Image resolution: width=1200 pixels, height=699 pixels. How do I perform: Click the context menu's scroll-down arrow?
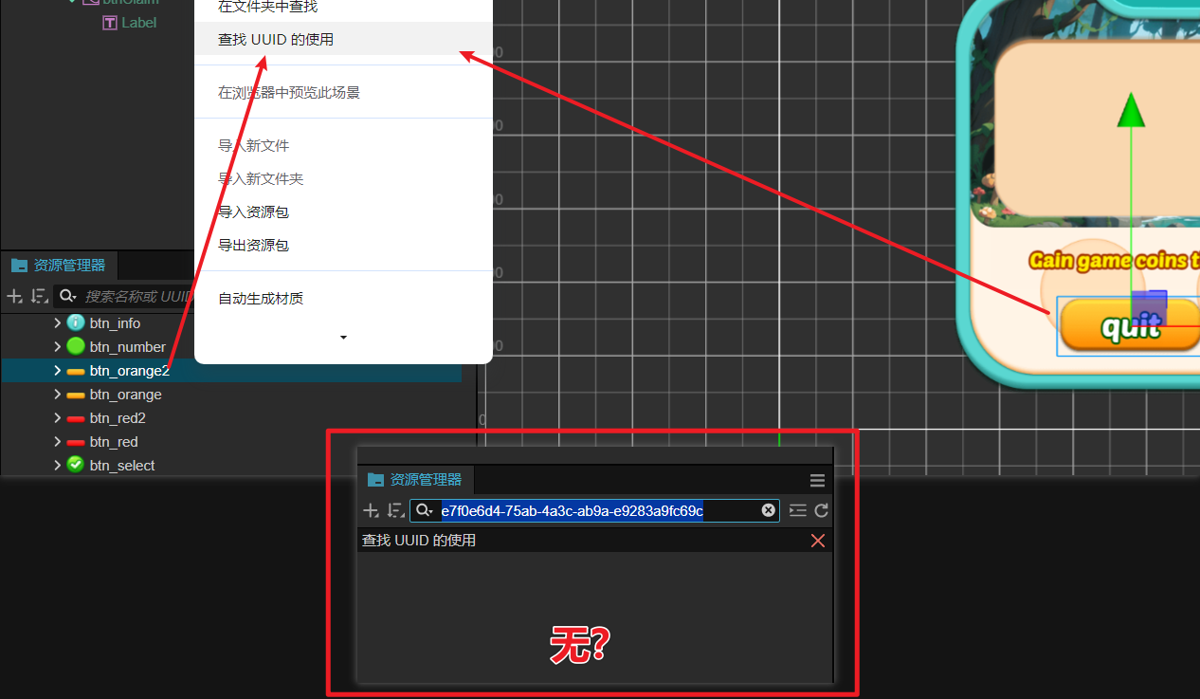pos(343,338)
